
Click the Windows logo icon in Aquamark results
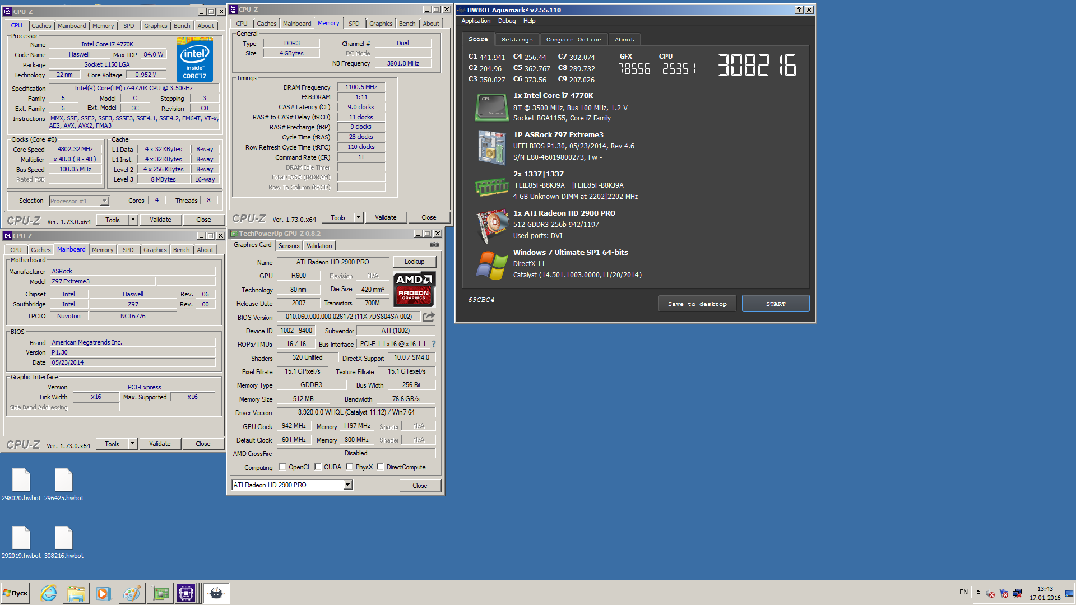(491, 265)
